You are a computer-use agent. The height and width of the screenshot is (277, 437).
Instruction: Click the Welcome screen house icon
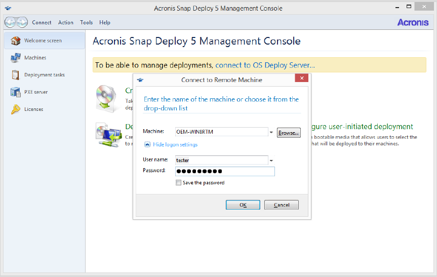pyautogui.click(x=16, y=41)
